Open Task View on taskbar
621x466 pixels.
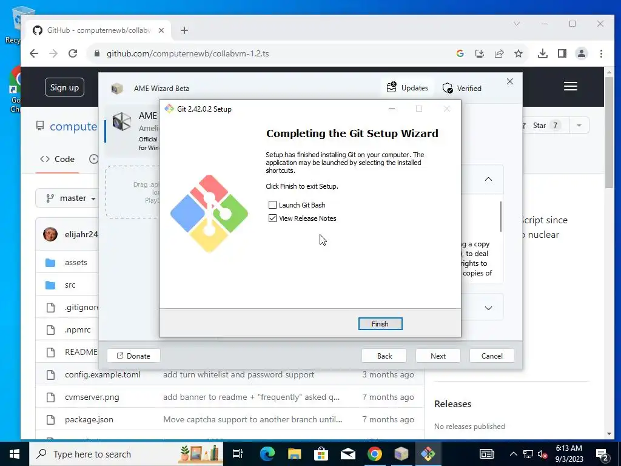click(237, 454)
